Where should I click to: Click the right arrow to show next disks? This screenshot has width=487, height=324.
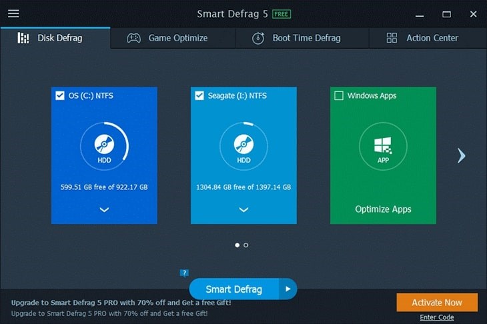(461, 155)
